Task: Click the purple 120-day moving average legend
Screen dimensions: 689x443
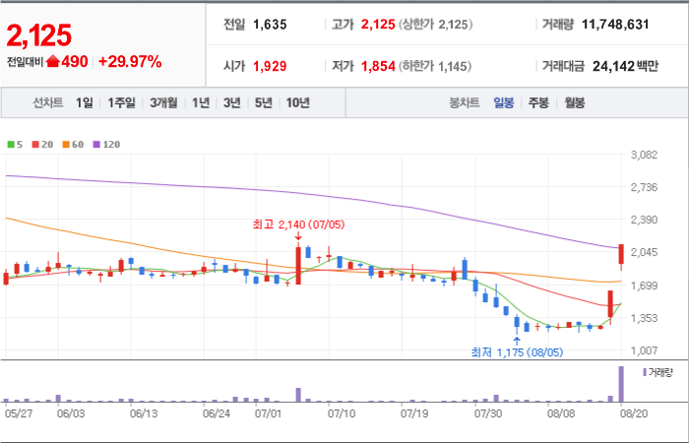Action: tap(106, 145)
